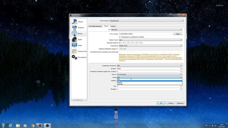This screenshot has width=228, height=128.
Task: Click the GPU spinner arrows
Action: (x=181, y=86)
